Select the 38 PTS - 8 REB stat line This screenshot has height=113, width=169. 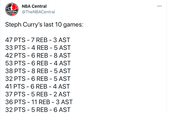point(38,71)
